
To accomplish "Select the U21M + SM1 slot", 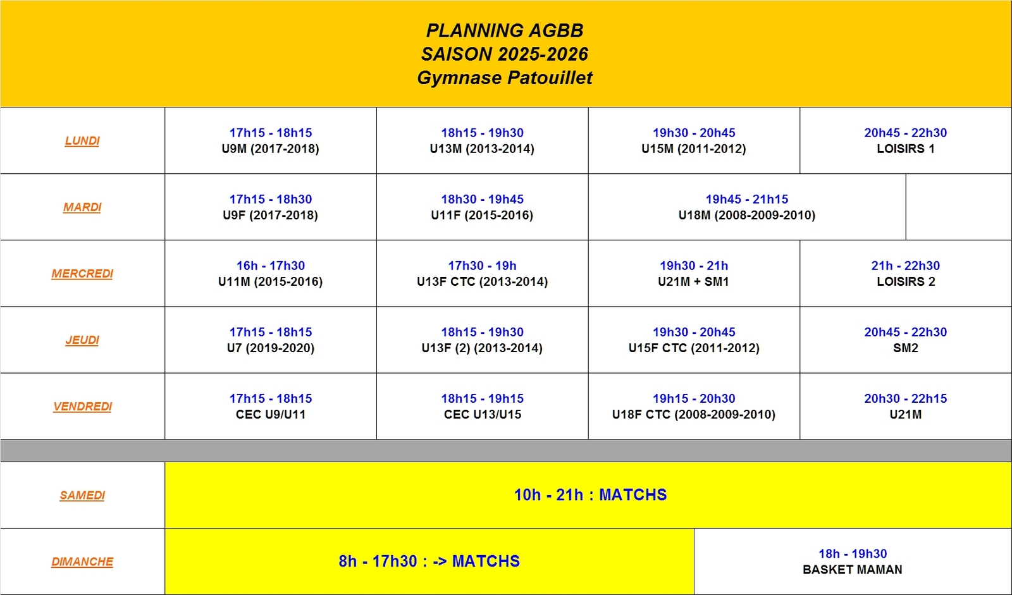I will tap(694, 274).
